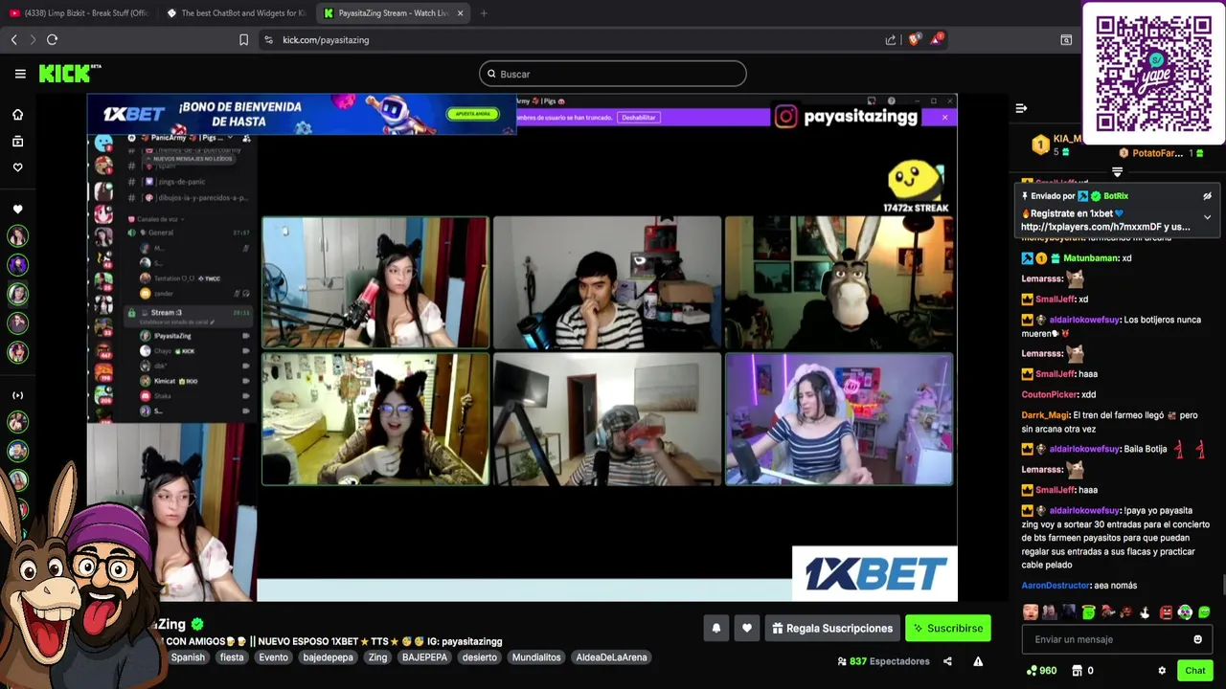Expand the pinned BotRix message chevron
The width and height of the screenshot is (1226, 689).
point(1207,217)
